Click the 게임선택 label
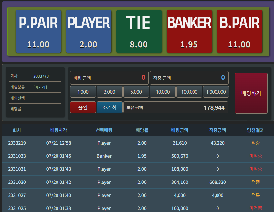This screenshot has height=212, width=274. (17, 98)
